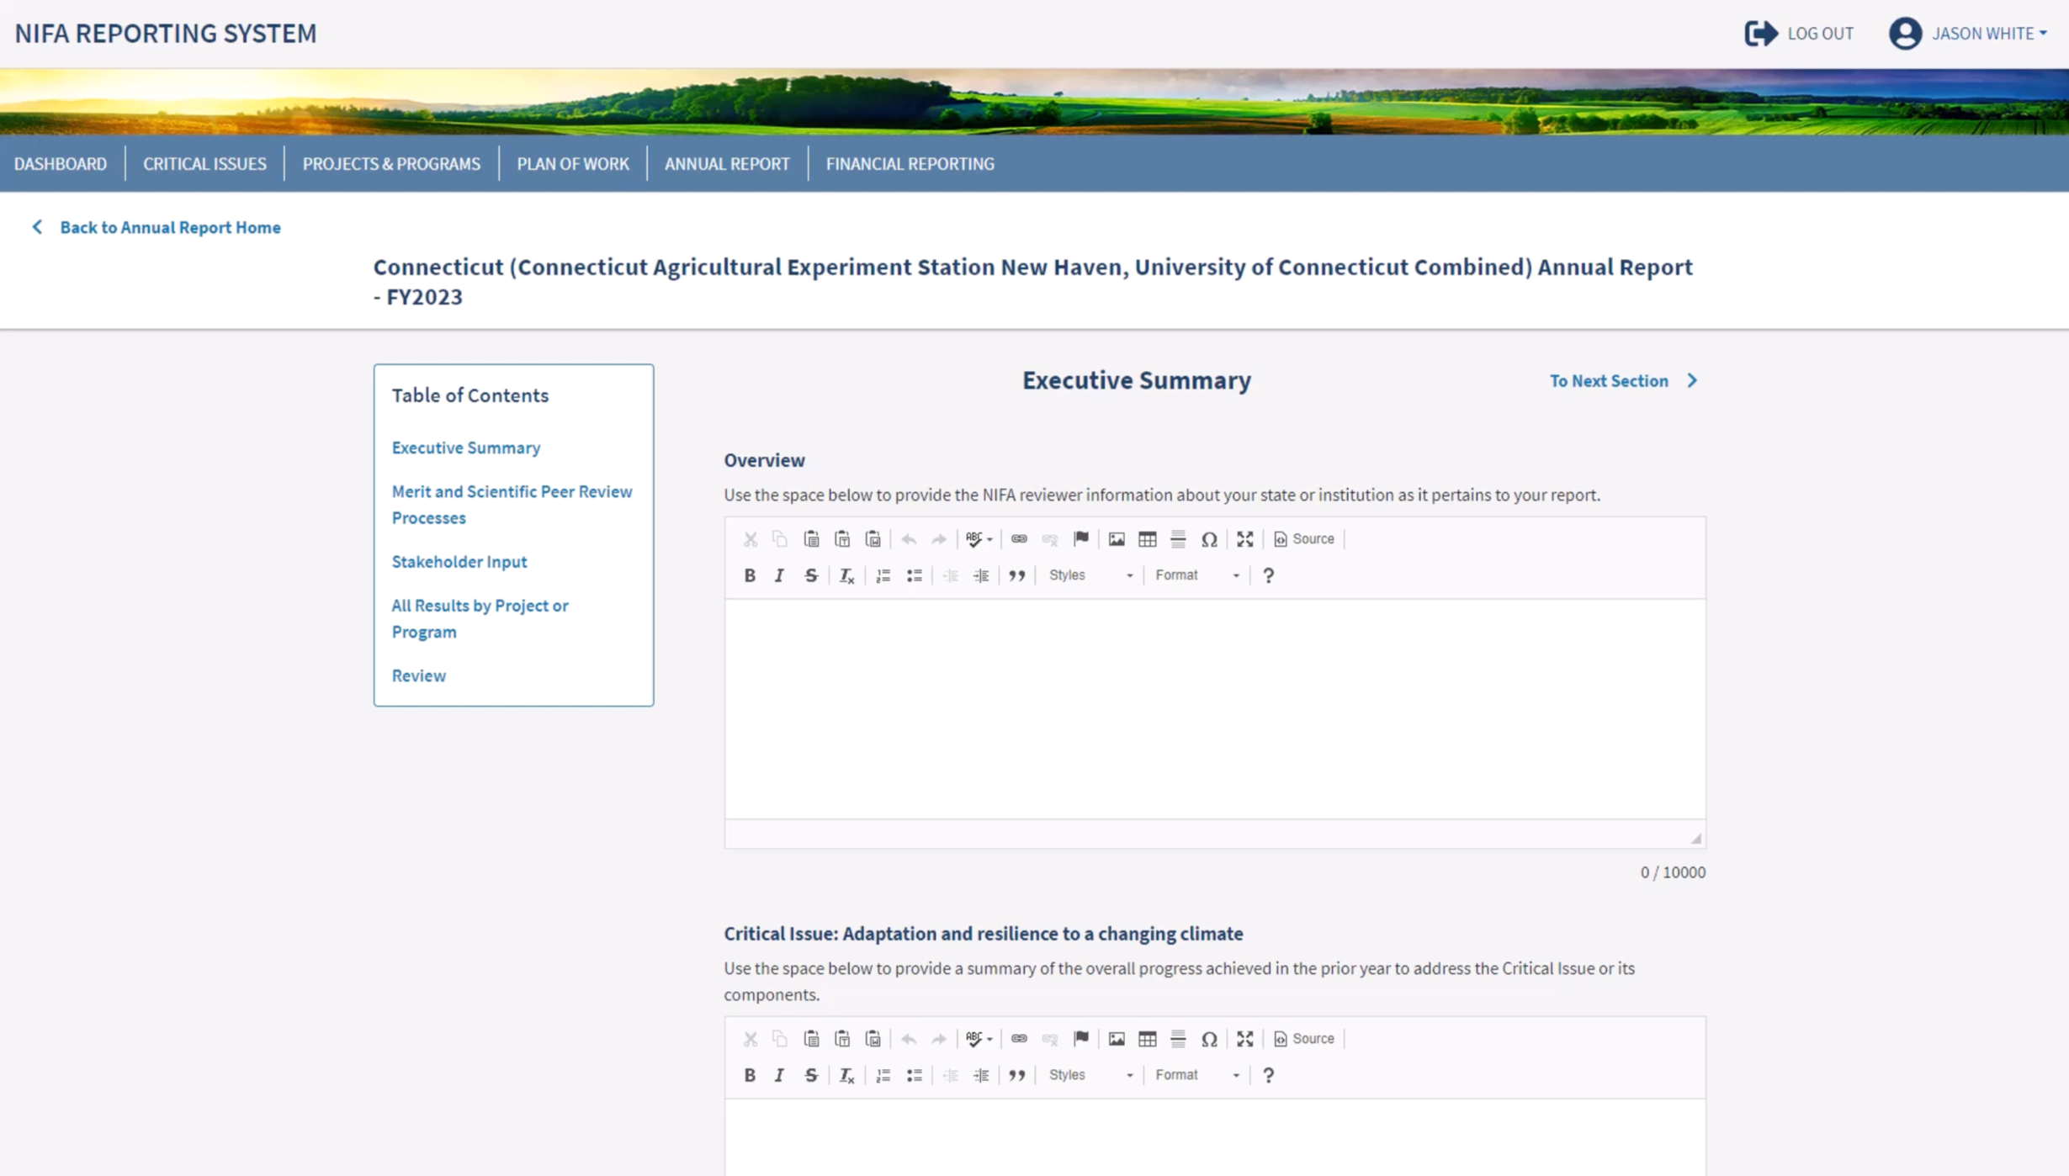Image resolution: width=2069 pixels, height=1176 pixels.
Task: Open Styles dropdown in Overview editor
Action: click(1090, 575)
